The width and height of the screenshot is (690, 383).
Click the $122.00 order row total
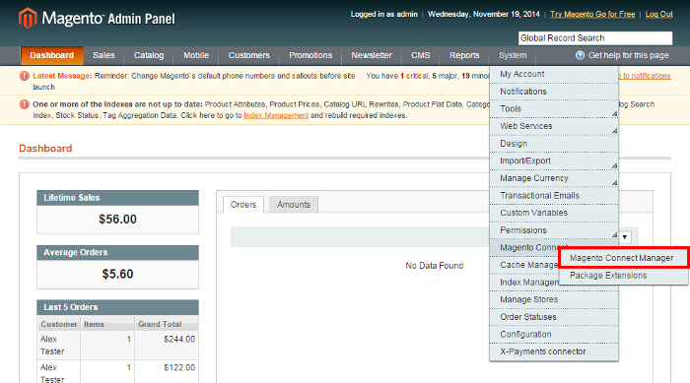[x=179, y=367]
